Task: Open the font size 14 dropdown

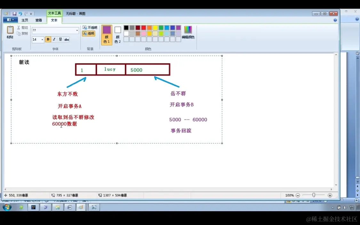Action: coord(42,39)
